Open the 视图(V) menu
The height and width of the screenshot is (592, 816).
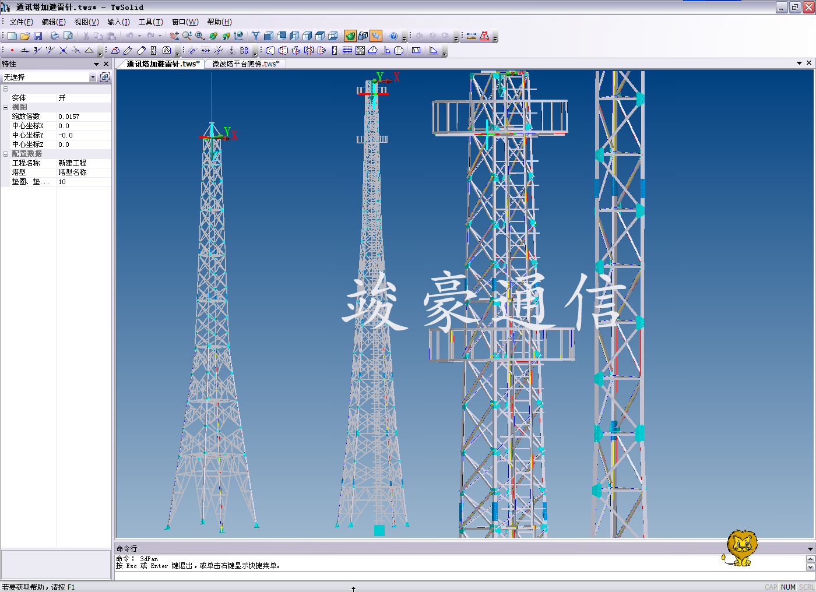pos(86,22)
